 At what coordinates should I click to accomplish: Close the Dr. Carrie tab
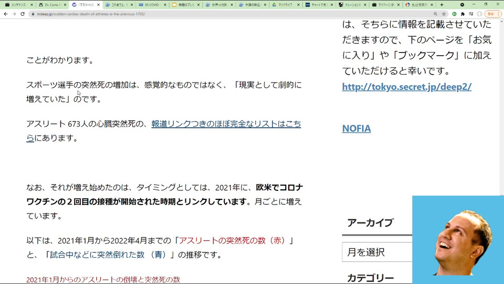(x=65, y=5)
